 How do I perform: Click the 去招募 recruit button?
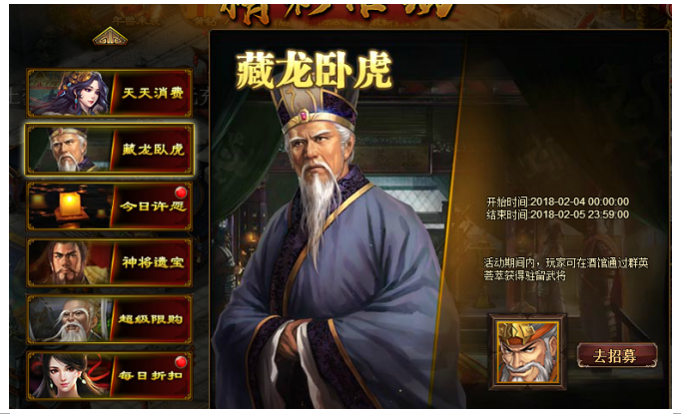tap(616, 355)
